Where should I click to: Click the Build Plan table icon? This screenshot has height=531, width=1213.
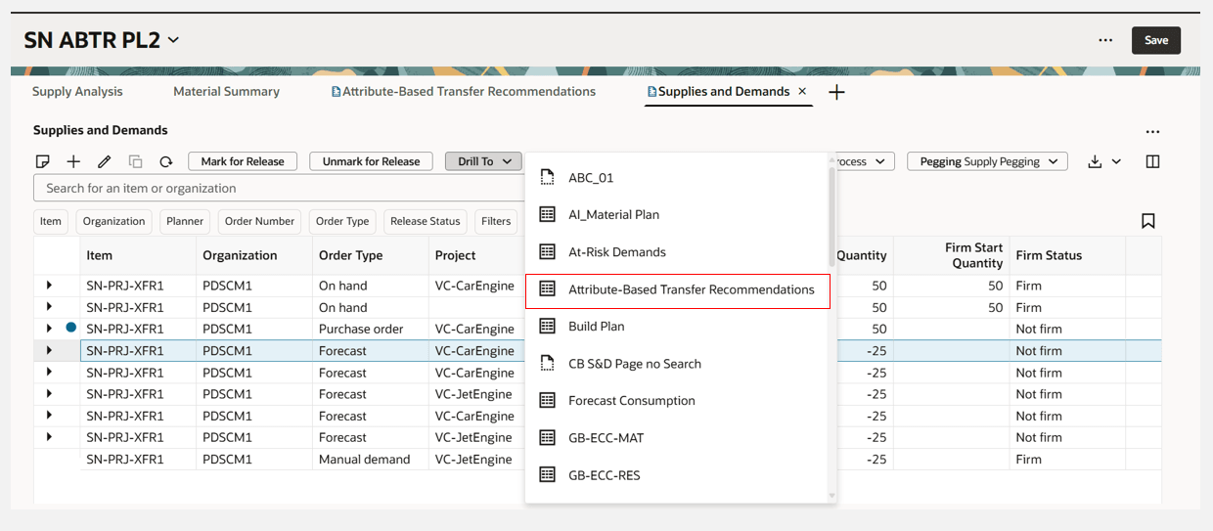pyautogui.click(x=548, y=327)
